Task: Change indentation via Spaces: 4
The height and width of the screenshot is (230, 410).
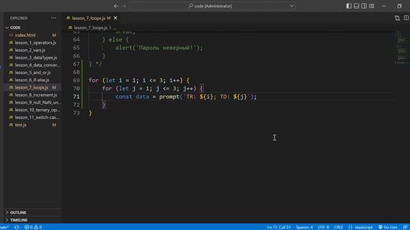Action: point(304,227)
